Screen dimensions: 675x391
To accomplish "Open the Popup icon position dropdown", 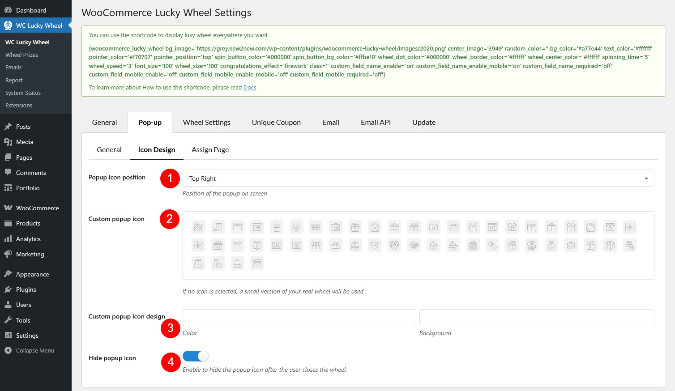I will [x=418, y=178].
